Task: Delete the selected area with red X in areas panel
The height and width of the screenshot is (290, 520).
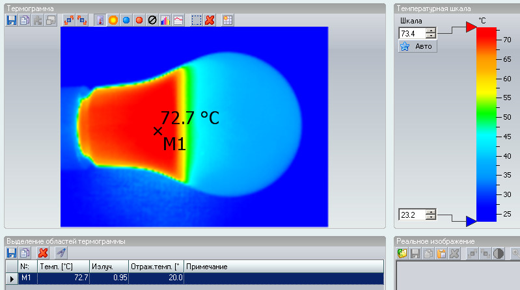Action: pos(43,253)
